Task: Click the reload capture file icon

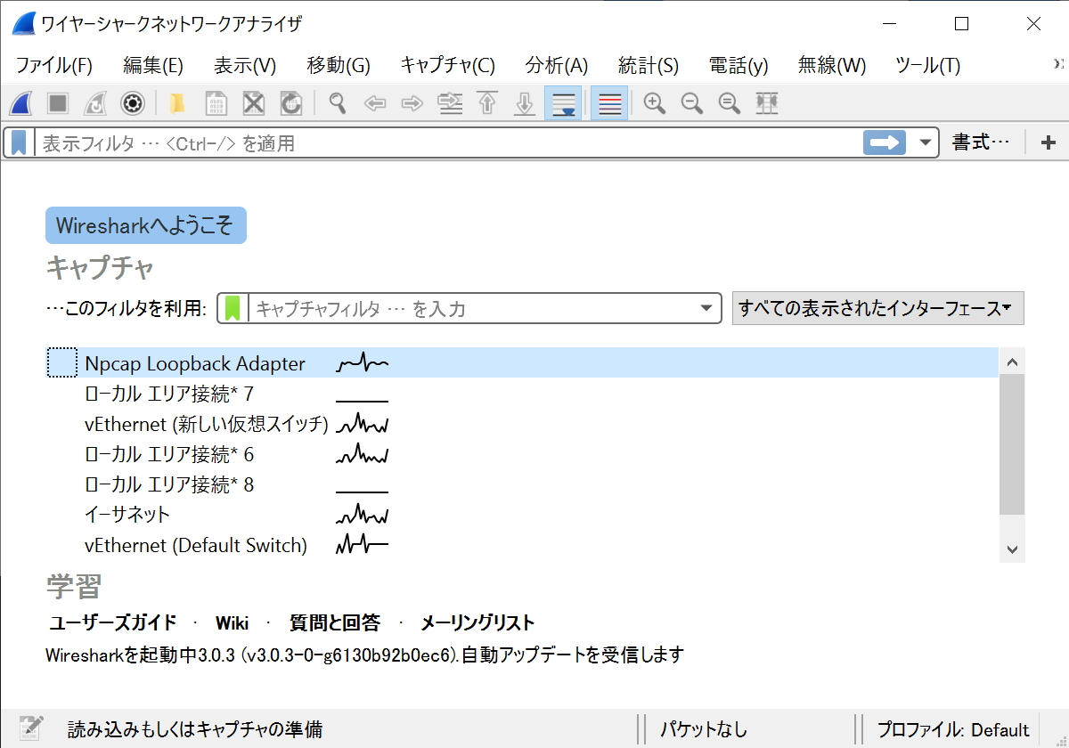Action: pyautogui.click(x=290, y=103)
